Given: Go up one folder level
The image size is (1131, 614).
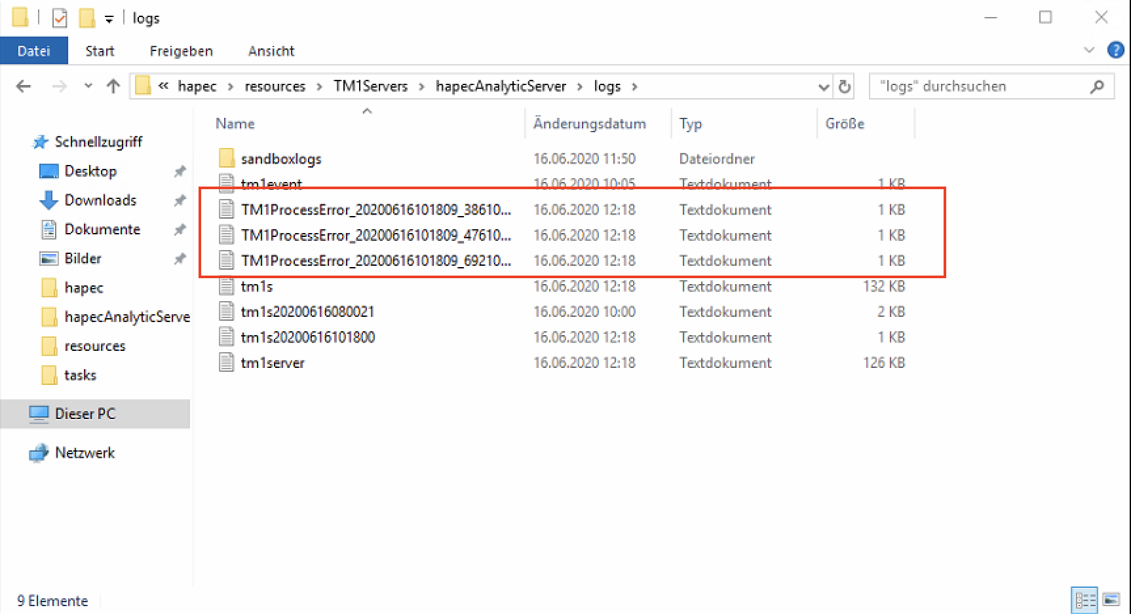Looking at the screenshot, I should click(x=113, y=86).
